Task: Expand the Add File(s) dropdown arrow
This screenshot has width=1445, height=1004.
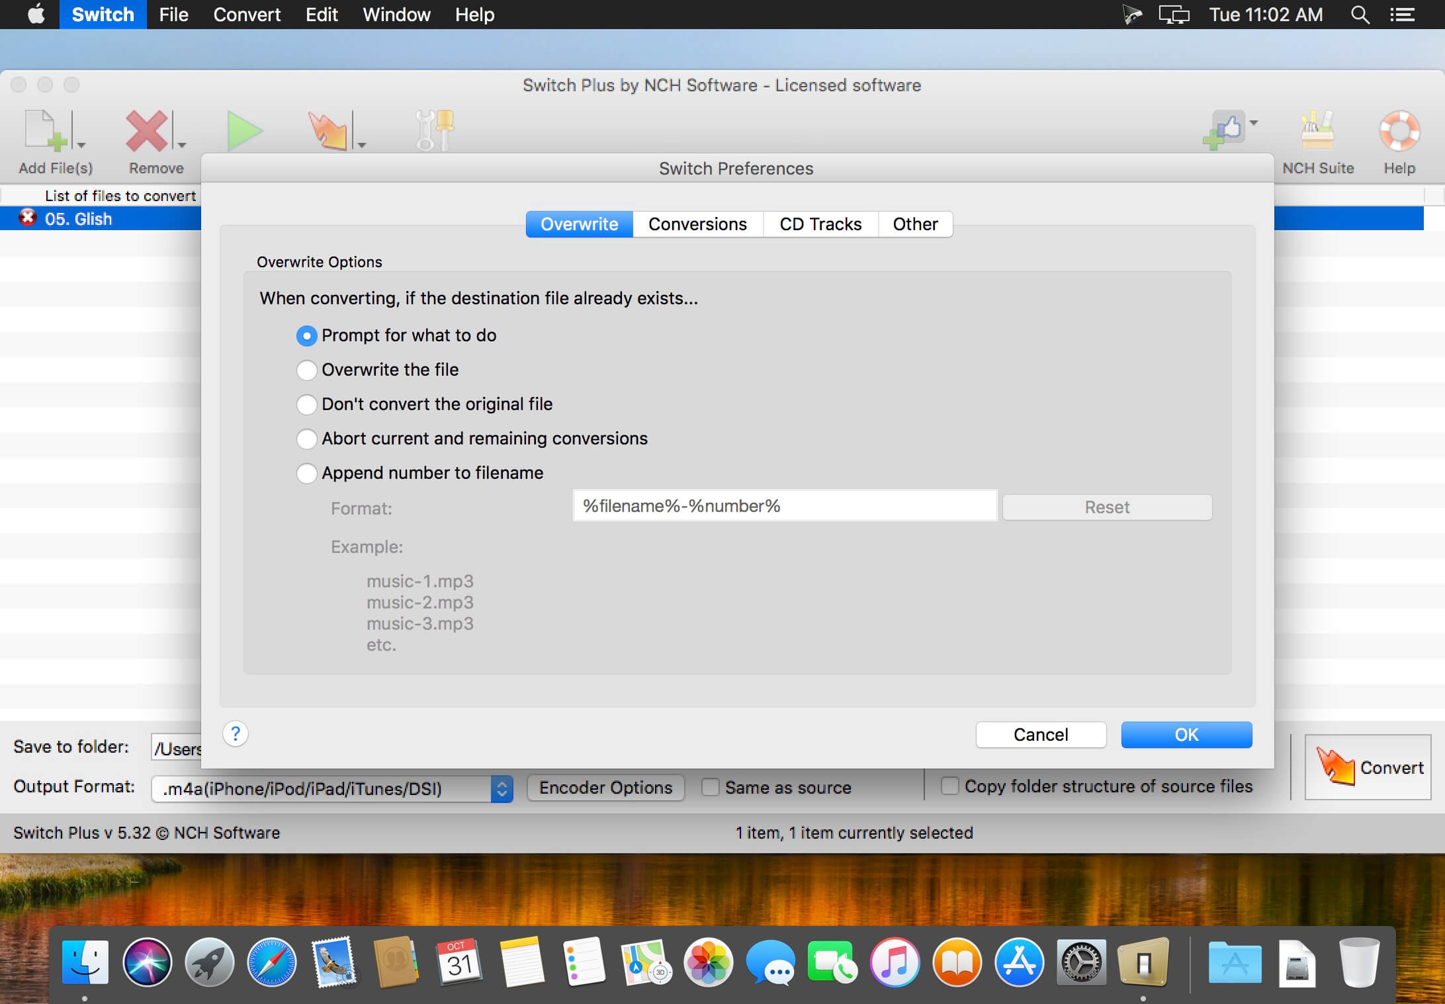Action: click(81, 145)
